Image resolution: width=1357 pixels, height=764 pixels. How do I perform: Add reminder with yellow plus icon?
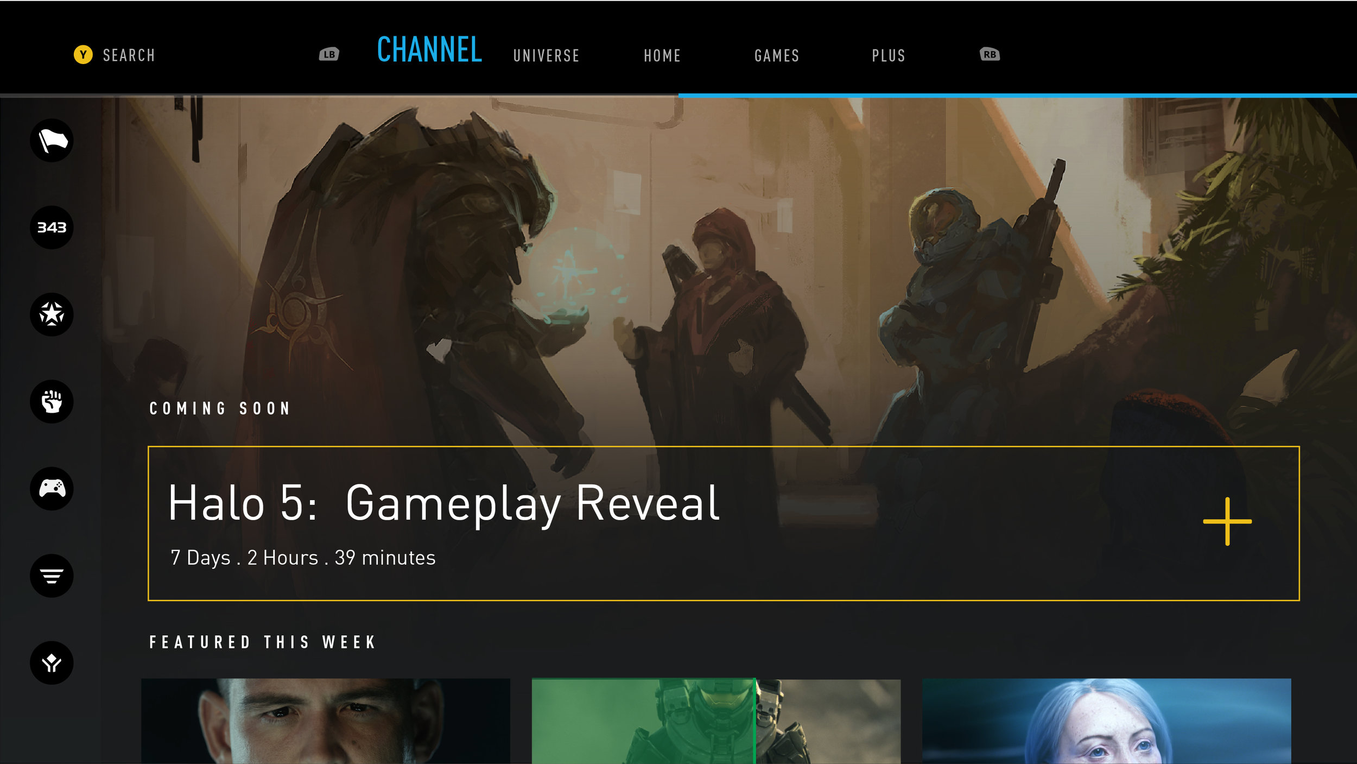1227,521
